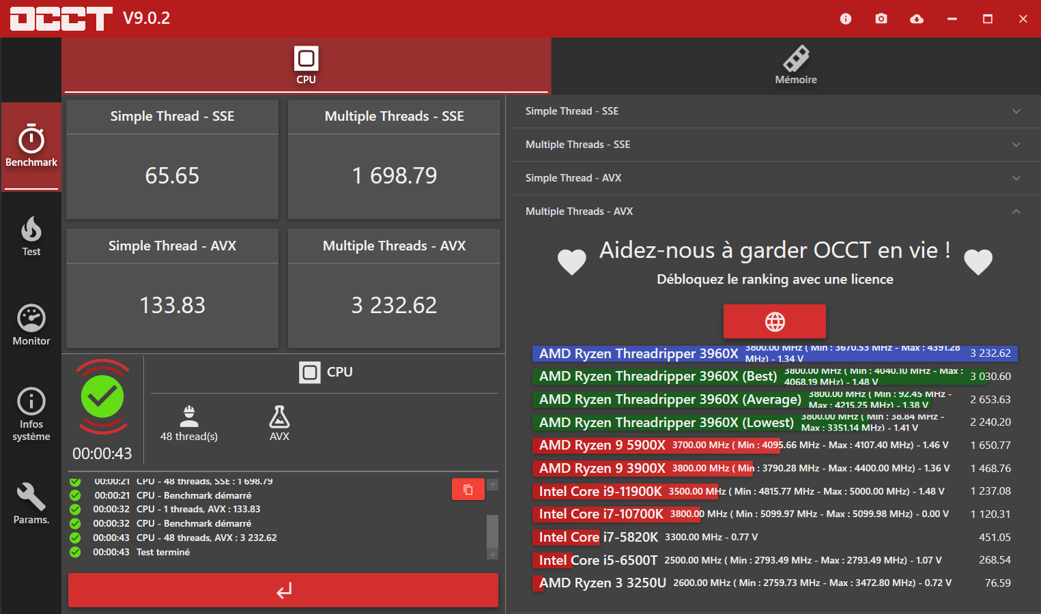
Task: Open Params wrench settings
Action: pos(31,503)
